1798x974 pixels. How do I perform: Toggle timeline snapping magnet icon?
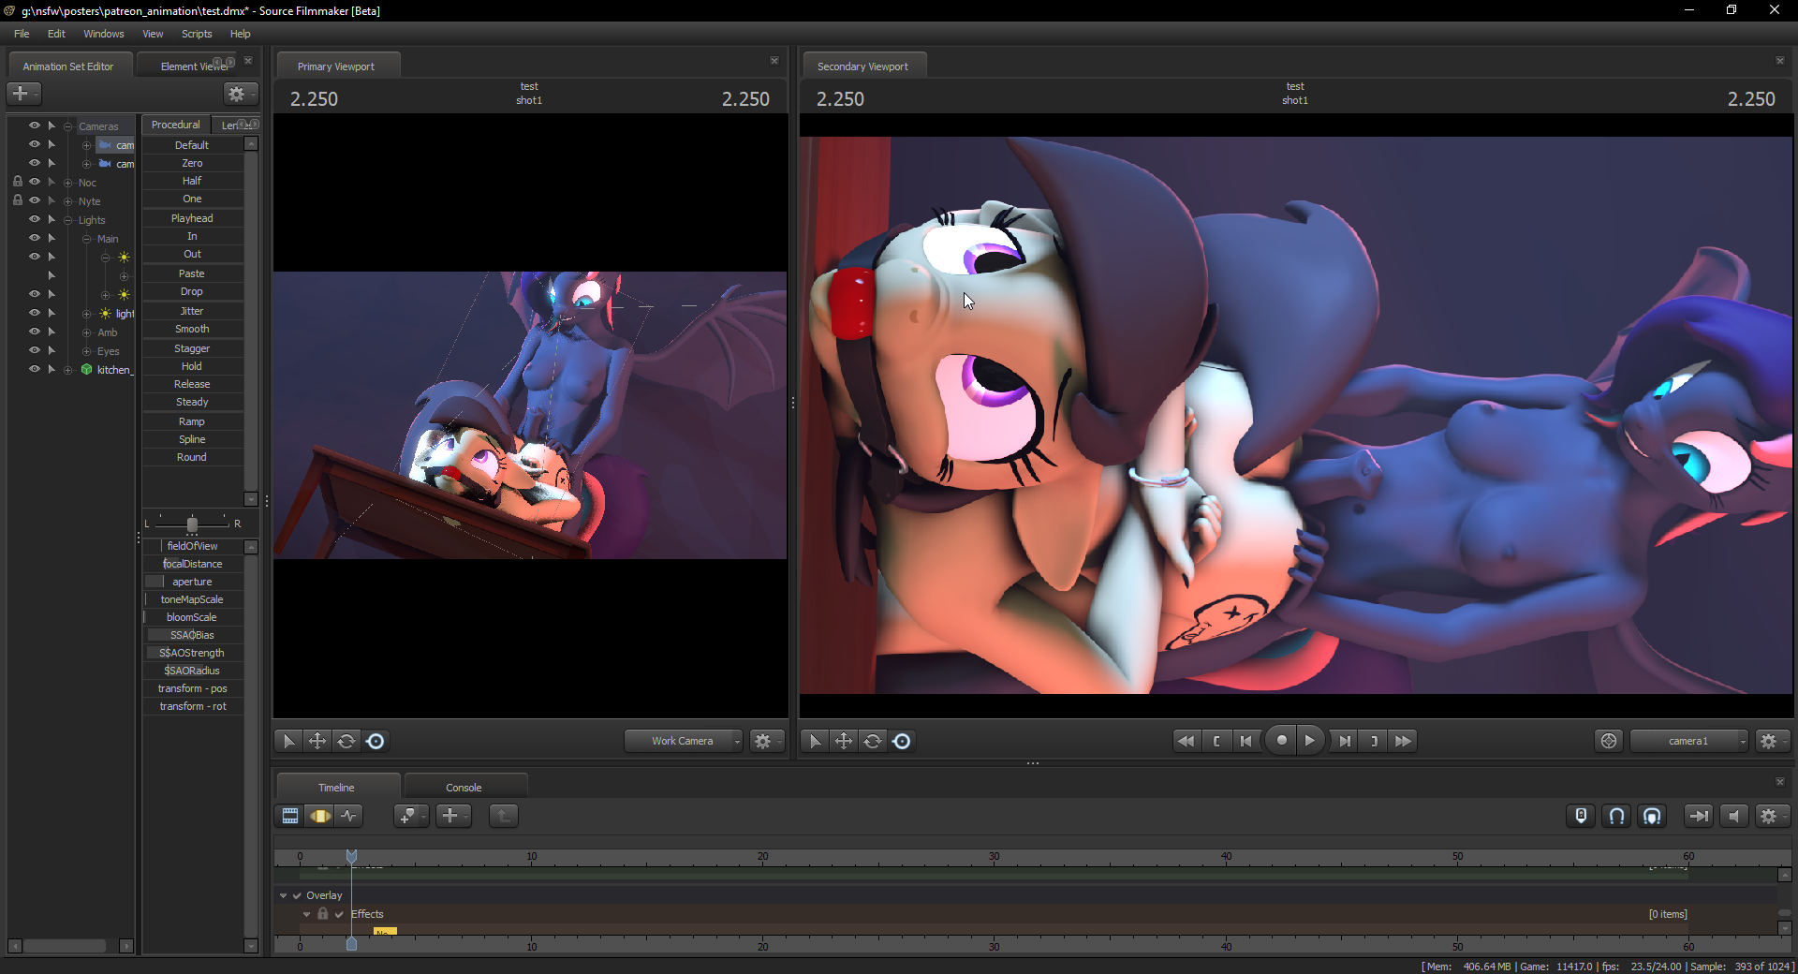pyautogui.click(x=1617, y=816)
